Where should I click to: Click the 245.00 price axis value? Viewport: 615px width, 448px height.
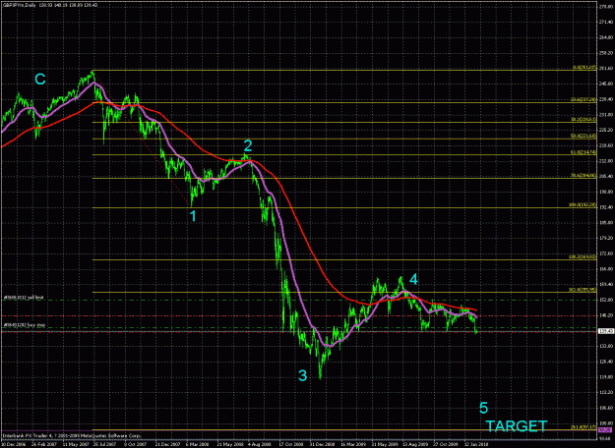point(605,84)
